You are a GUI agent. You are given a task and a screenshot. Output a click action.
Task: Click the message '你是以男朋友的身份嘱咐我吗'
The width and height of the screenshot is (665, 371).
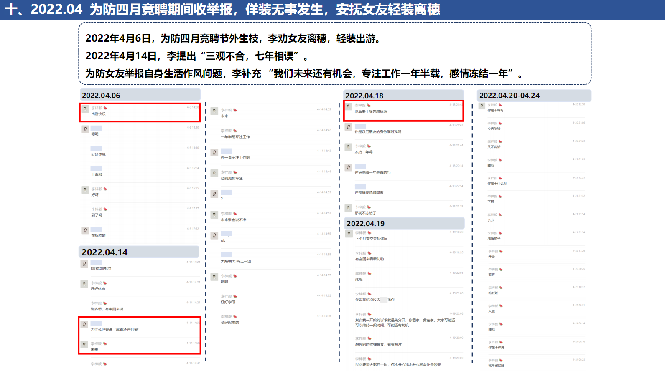click(x=378, y=132)
